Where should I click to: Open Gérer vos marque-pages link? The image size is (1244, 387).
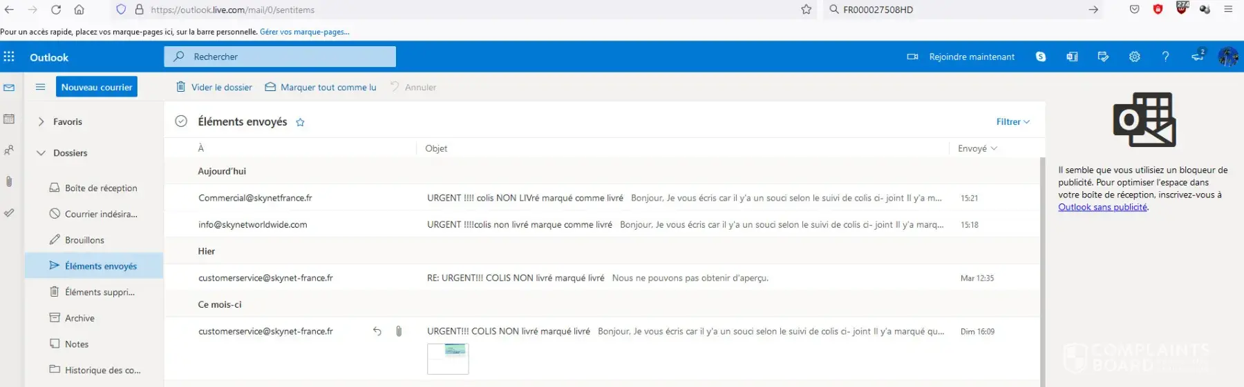pyautogui.click(x=305, y=32)
